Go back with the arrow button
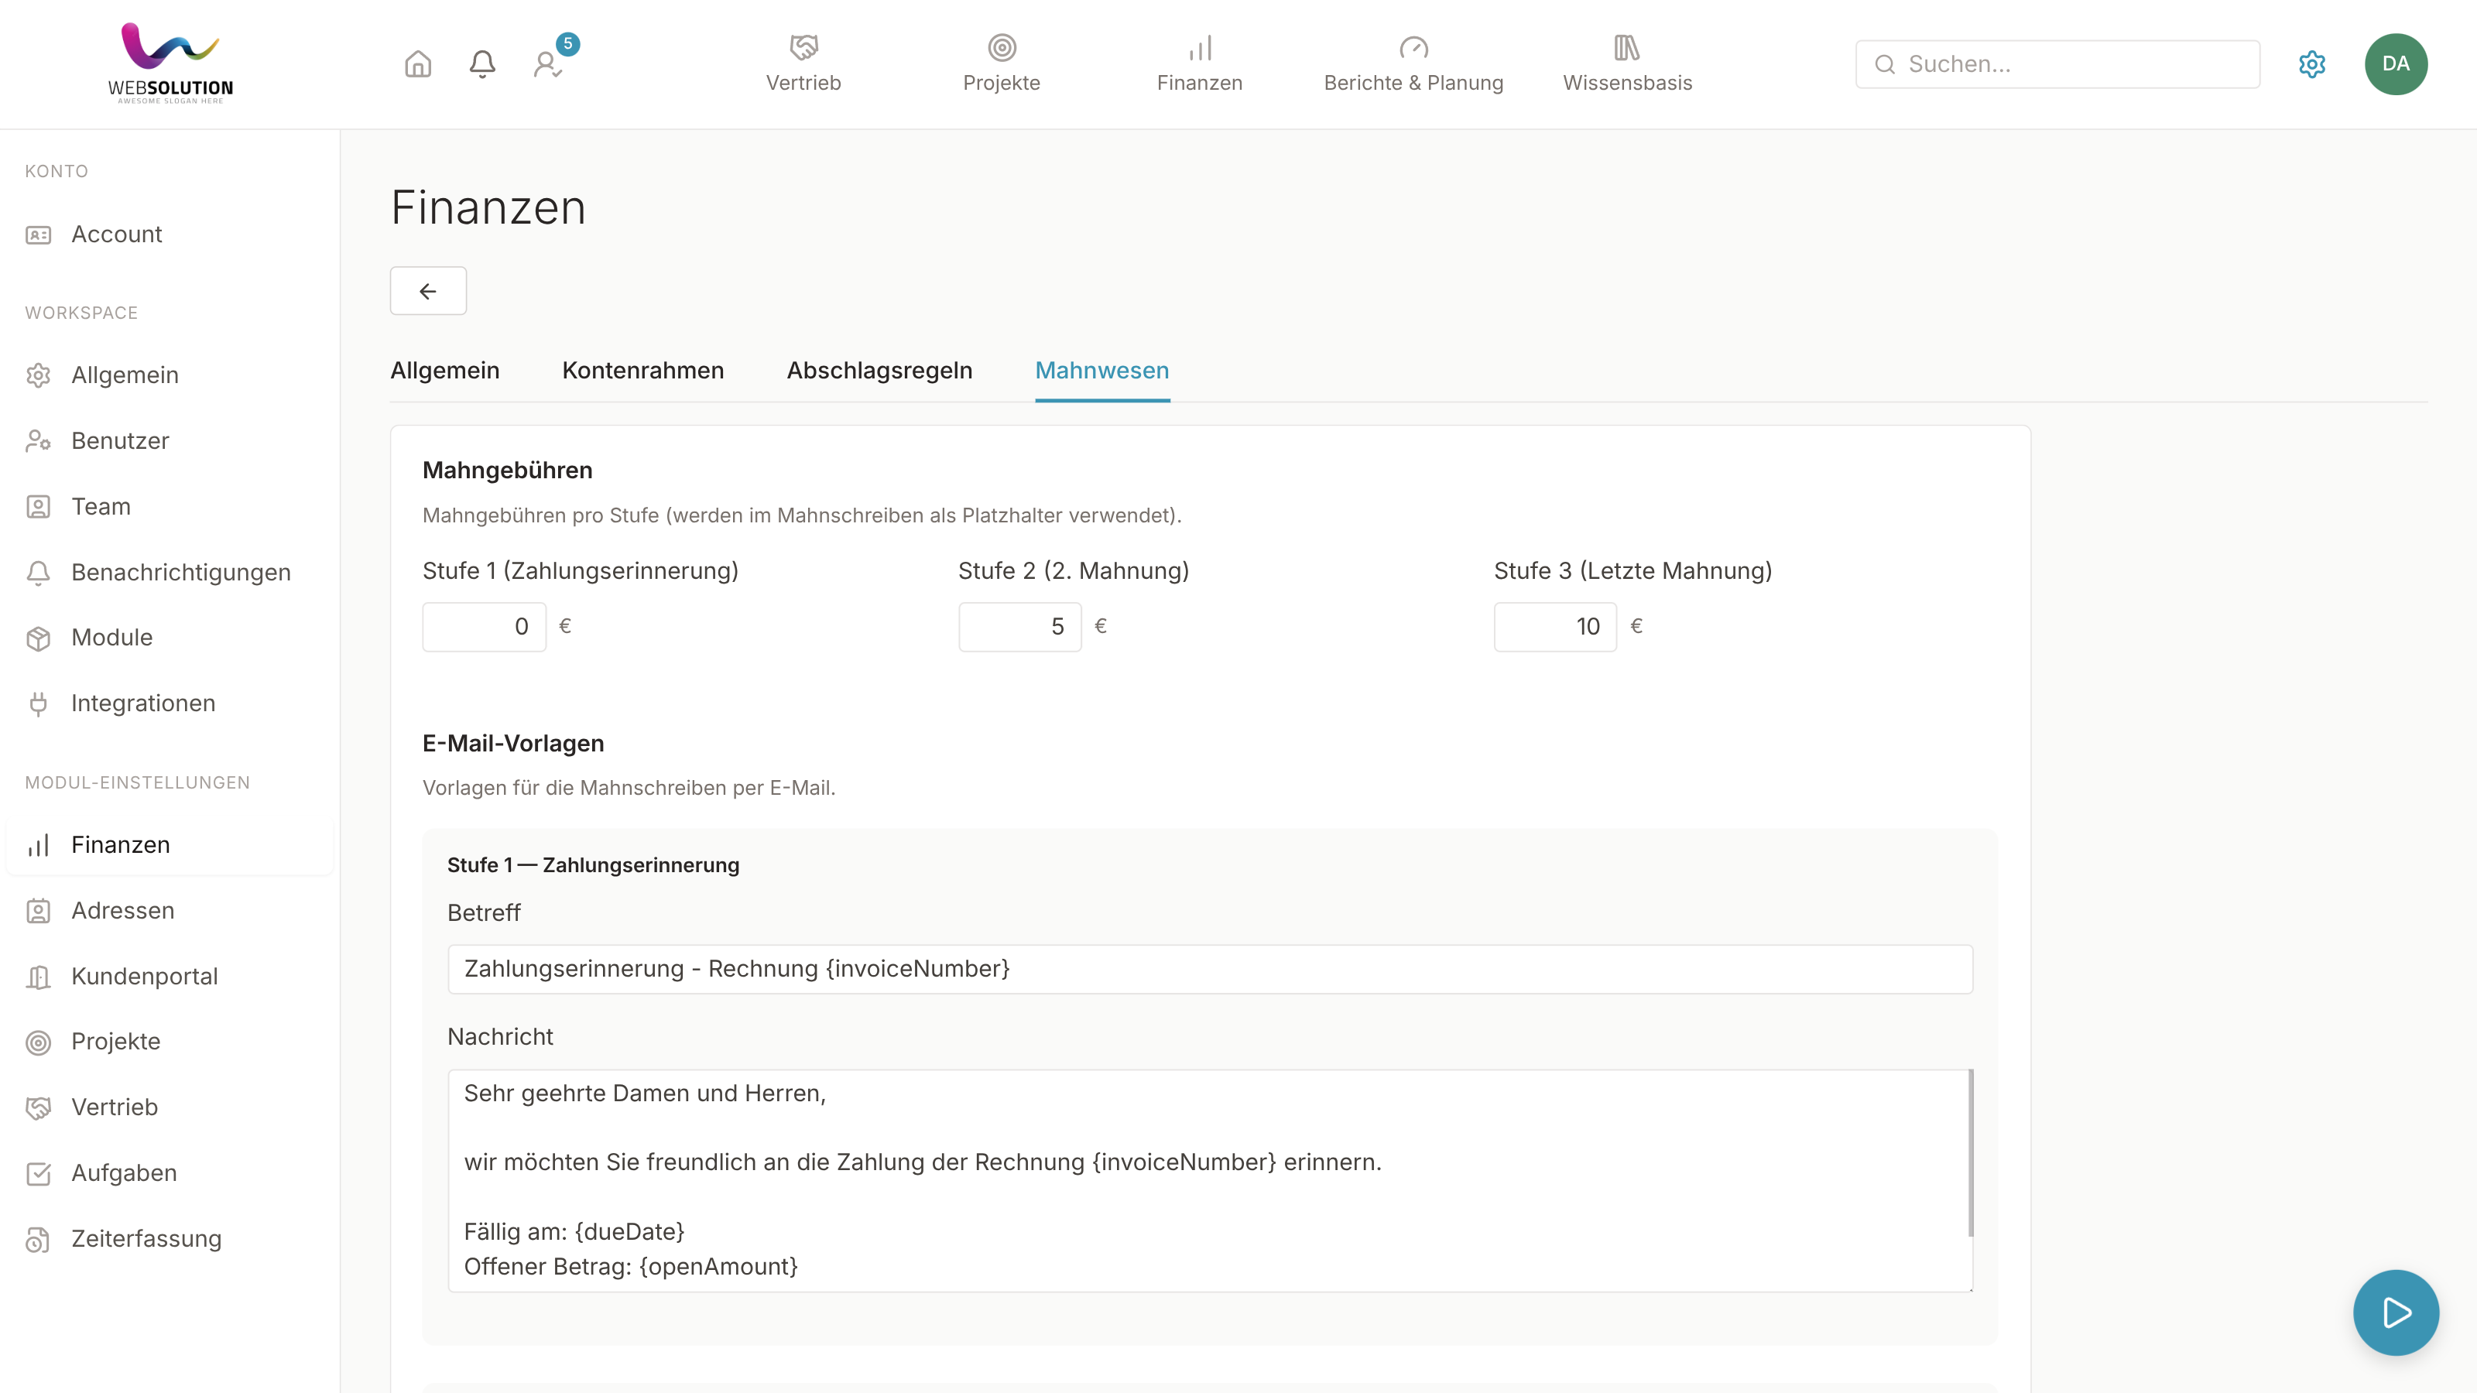The width and height of the screenshot is (2477, 1393). [x=428, y=290]
